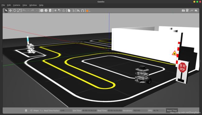Toggle the Snap magnet tool
Viewport: 202px width, 115px height.
[x=83, y=11]
